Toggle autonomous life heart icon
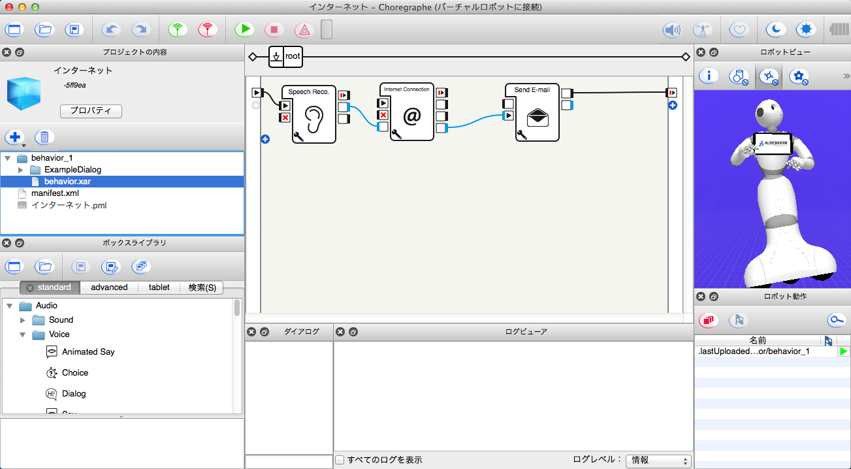This screenshot has height=469, width=851. click(x=739, y=29)
